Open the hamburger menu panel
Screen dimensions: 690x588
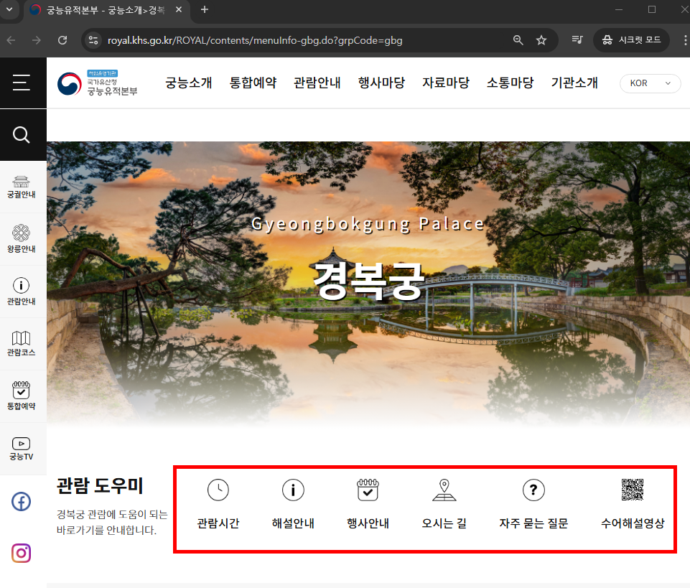click(x=23, y=81)
